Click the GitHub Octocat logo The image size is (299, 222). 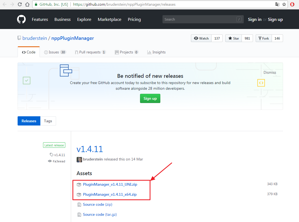[21, 19]
